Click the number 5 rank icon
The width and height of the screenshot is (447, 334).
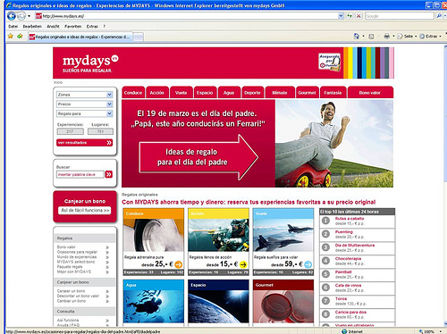(x=325, y=274)
